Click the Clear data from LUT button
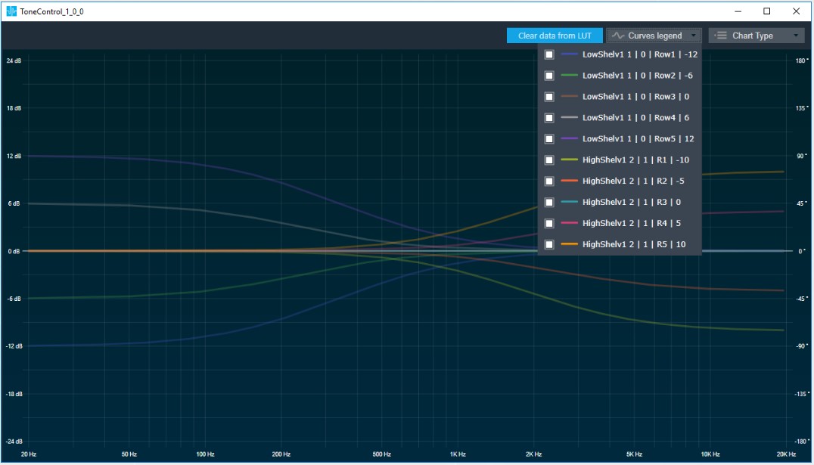This screenshot has width=814, height=465. [555, 36]
